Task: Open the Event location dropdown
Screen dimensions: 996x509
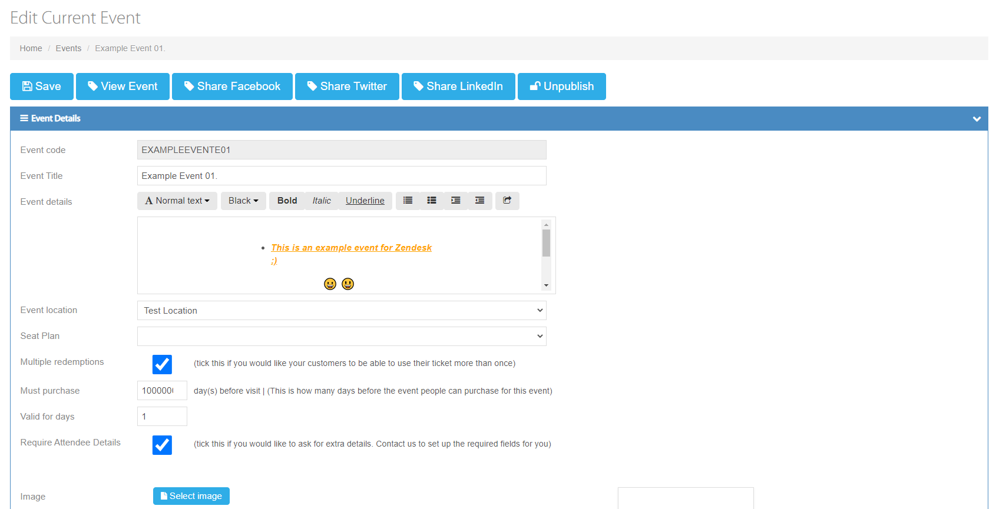Action: click(x=342, y=311)
